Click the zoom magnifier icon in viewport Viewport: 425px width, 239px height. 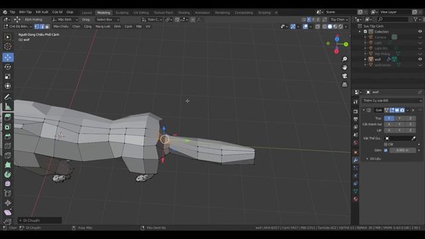click(x=345, y=59)
